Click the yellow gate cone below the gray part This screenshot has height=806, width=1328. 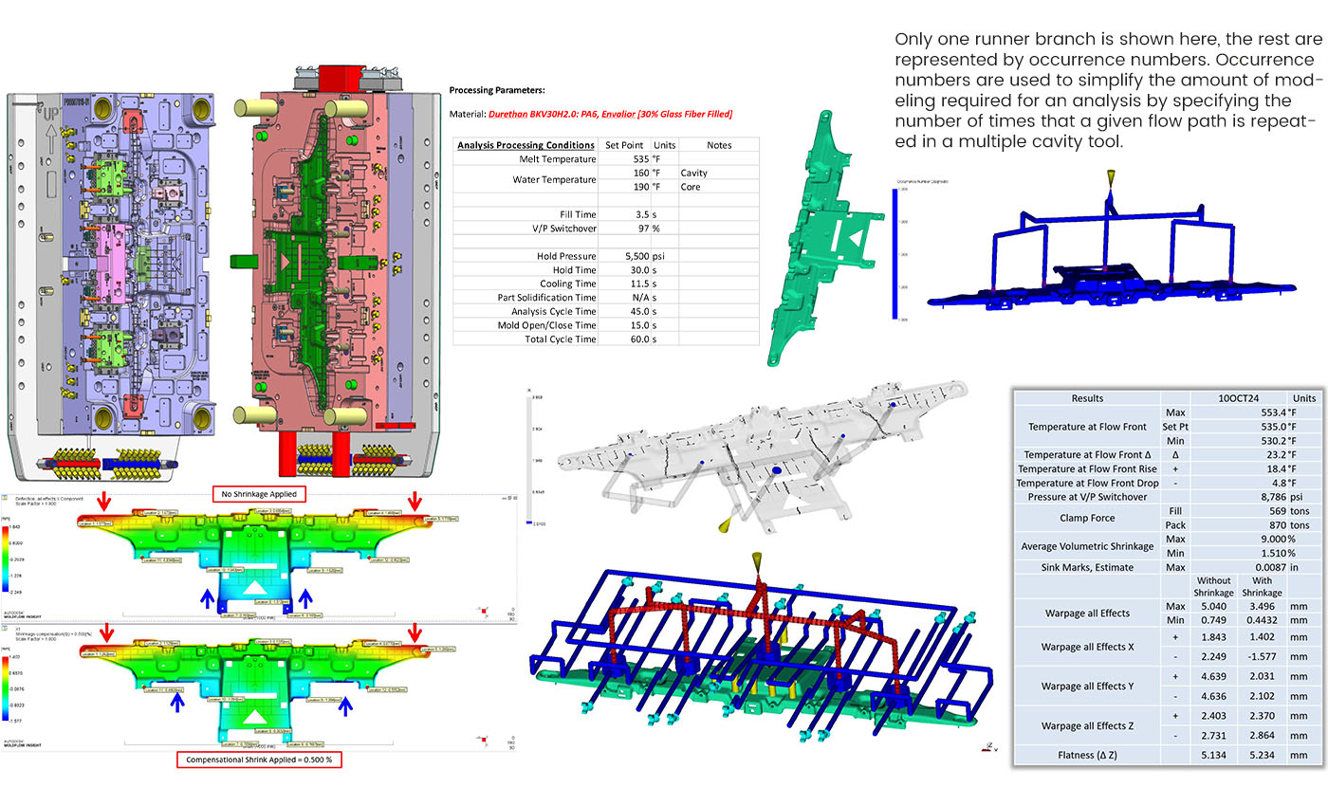[x=727, y=524]
